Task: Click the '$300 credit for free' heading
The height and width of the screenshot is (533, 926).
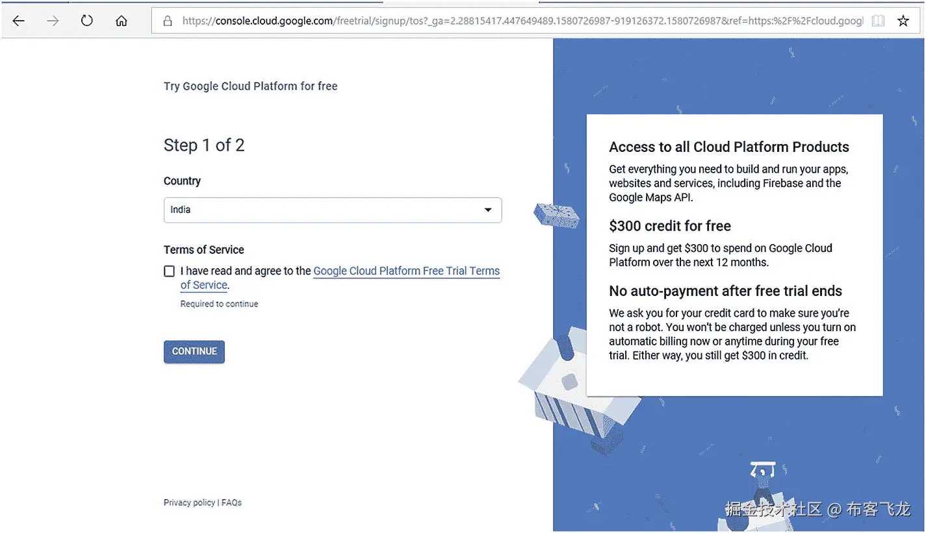Action: [x=670, y=226]
